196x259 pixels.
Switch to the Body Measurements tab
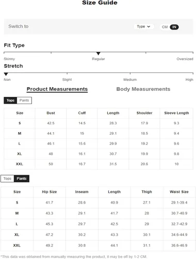(143, 89)
